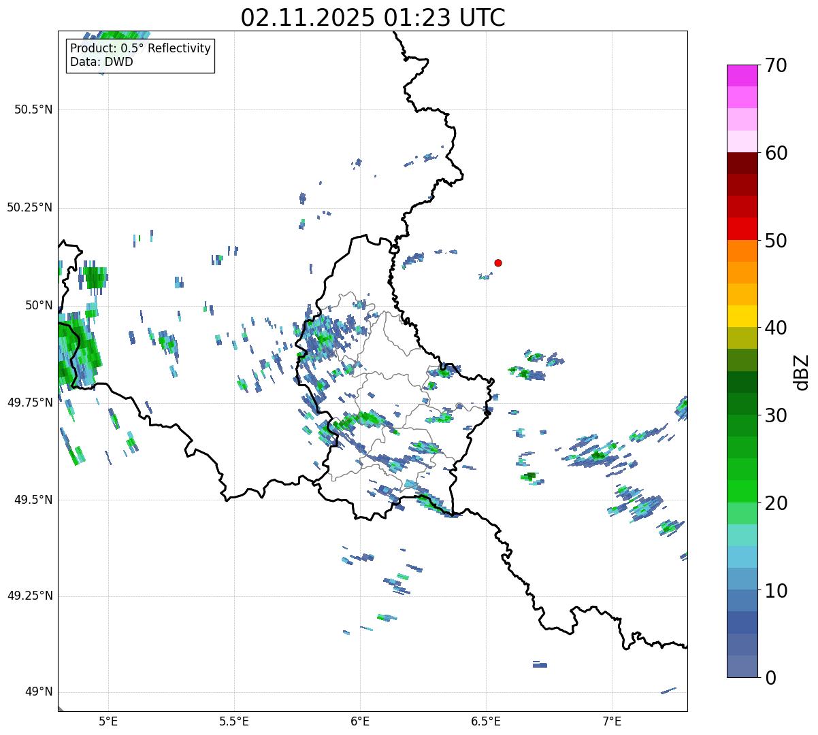818x735 pixels.
Task: Click the 6°E longitude label
Action: pyautogui.click(x=360, y=721)
